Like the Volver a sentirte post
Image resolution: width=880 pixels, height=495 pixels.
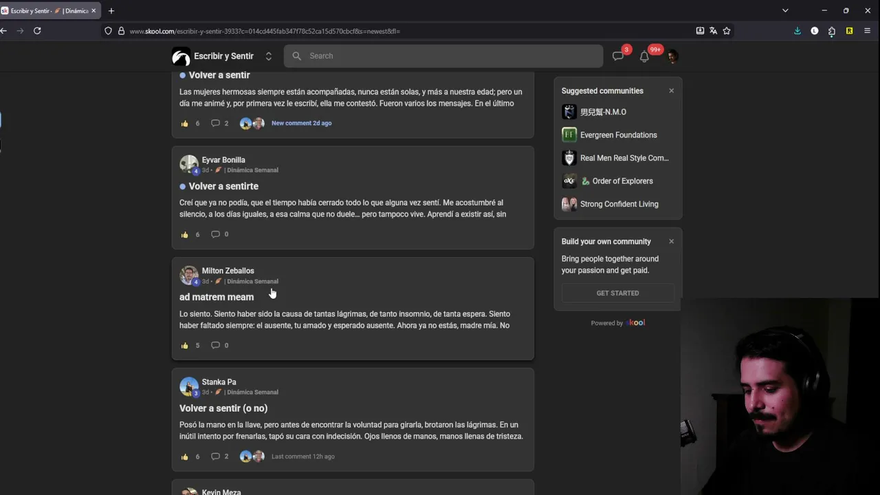pyautogui.click(x=184, y=234)
